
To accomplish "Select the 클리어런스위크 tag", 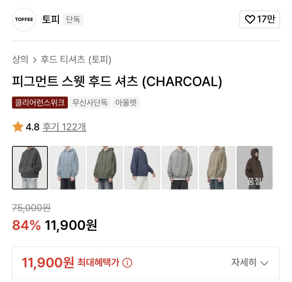I will tap(40, 102).
